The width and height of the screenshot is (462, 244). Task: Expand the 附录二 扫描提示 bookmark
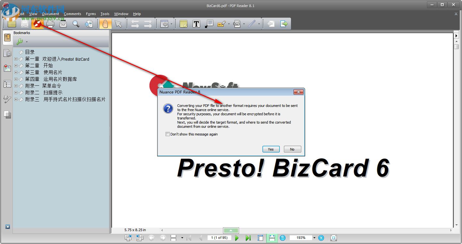click(16, 92)
